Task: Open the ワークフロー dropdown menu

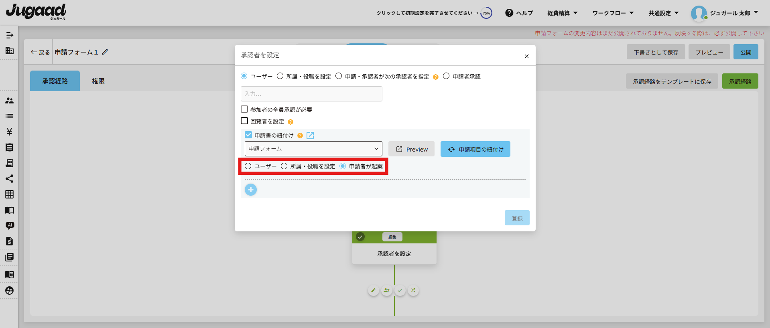Action: tap(613, 13)
